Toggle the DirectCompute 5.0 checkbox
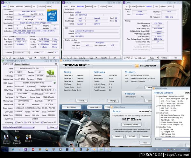Screen dimensions: 191x158 click(42, 122)
